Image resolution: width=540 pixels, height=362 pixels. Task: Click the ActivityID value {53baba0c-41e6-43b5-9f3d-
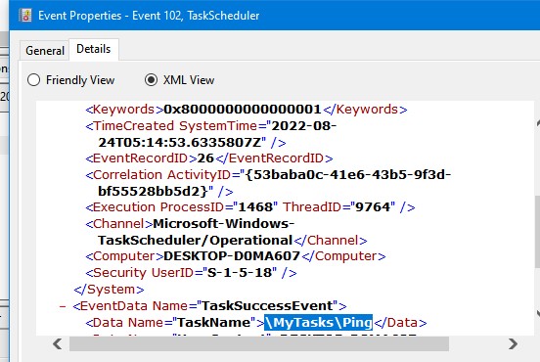click(348, 174)
